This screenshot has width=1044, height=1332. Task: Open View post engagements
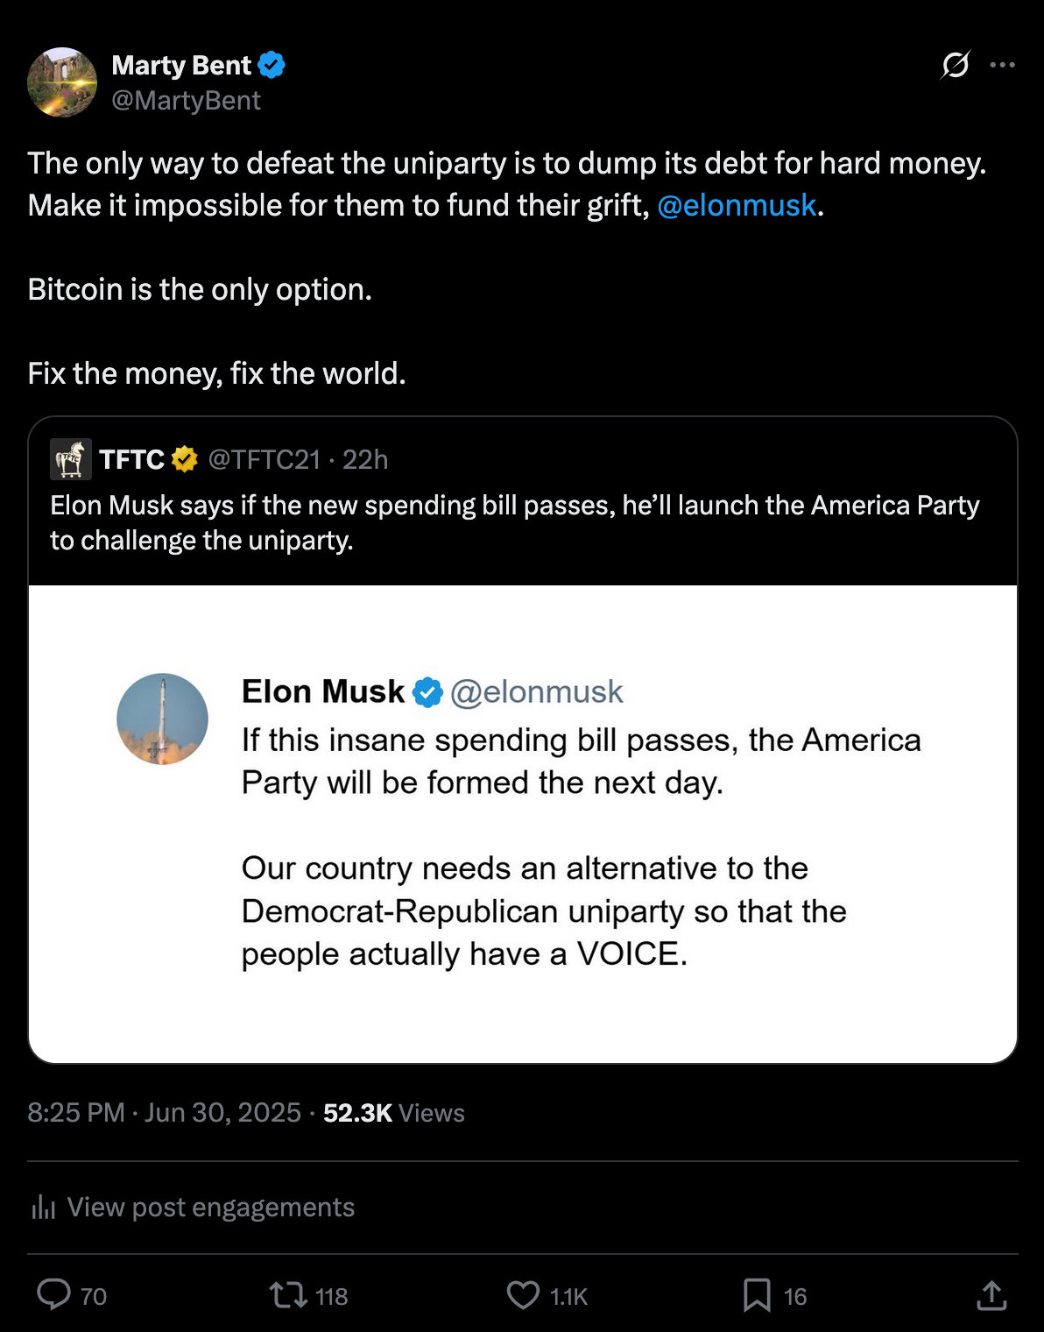[x=210, y=1207]
